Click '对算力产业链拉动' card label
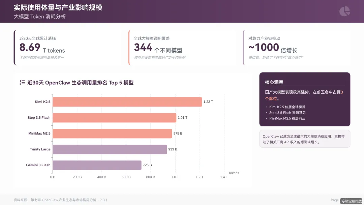The width and height of the screenshot is (364, 205). [264, 38]
